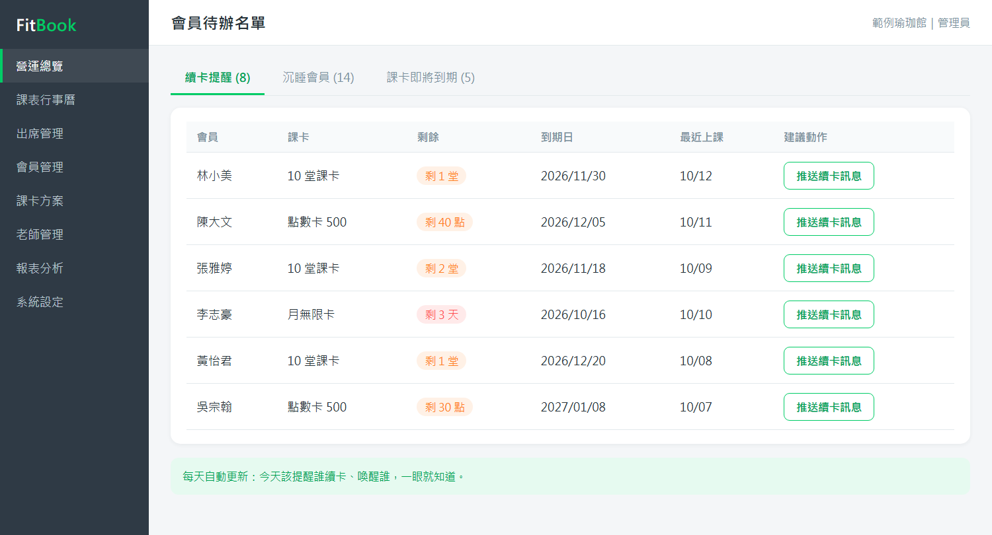This screenshot has height=535, width=992.
Task: Switch to the 續卡提醒 (8) tab
Action: [x=218, y=77]
